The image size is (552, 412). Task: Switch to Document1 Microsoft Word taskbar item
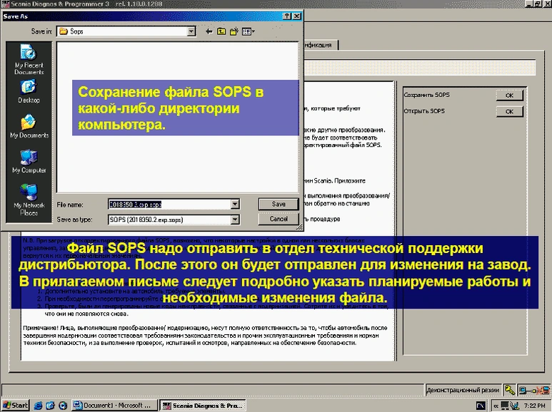pos(114,405)
